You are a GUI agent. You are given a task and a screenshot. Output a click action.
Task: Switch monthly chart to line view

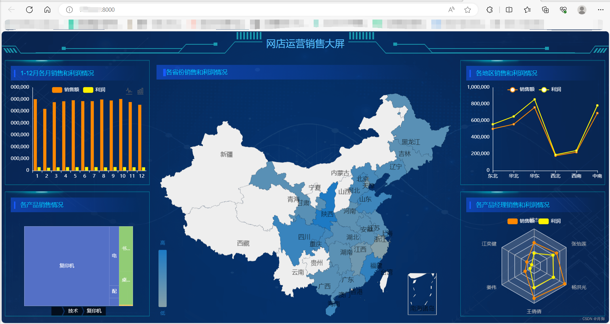pos(129,91)
